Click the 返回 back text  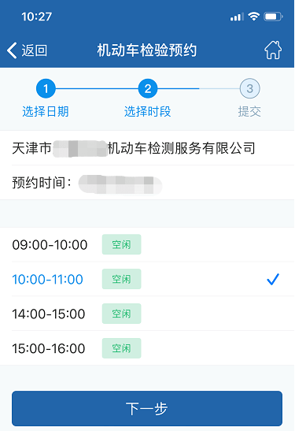click(x=35, y=50)
